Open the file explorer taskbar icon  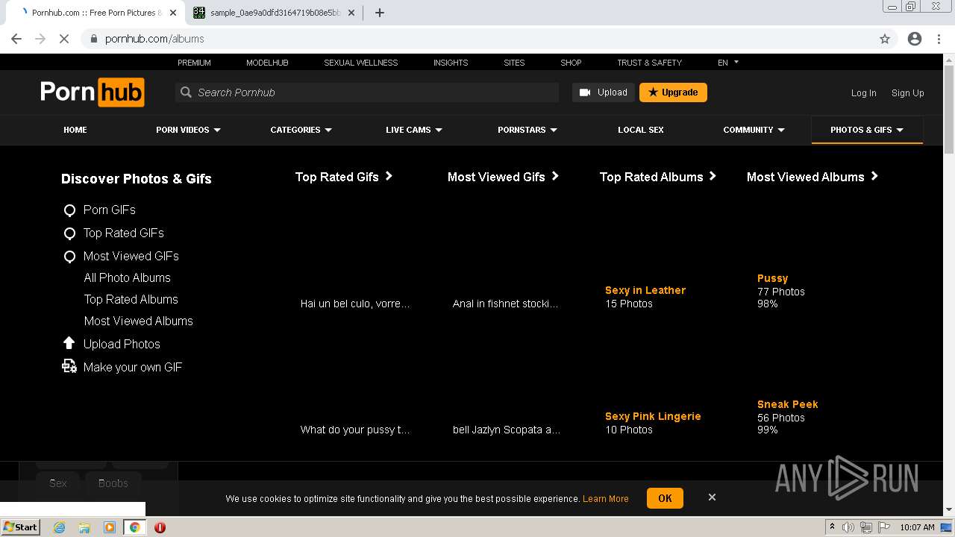pyautogui.click(x=84, y=527)
